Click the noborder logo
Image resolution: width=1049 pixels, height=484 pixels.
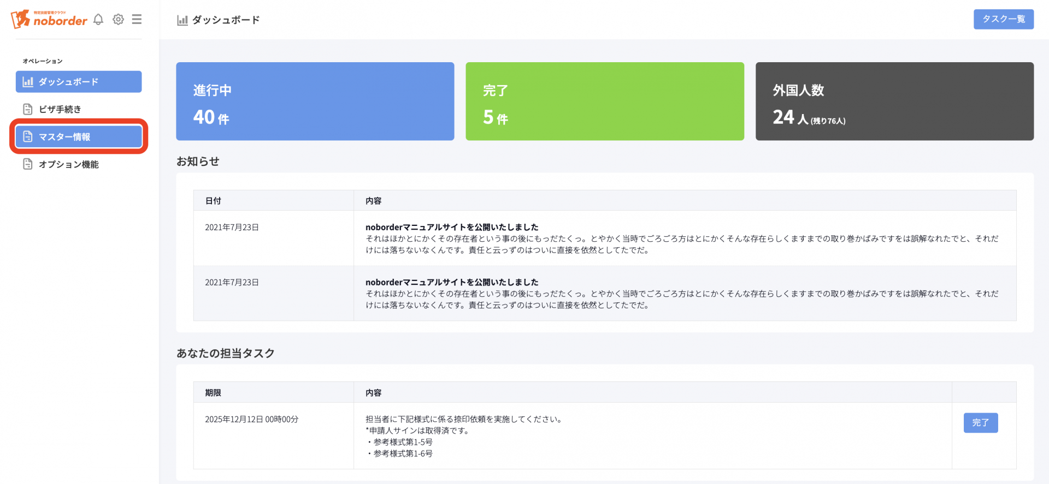(x=49, y=19)
